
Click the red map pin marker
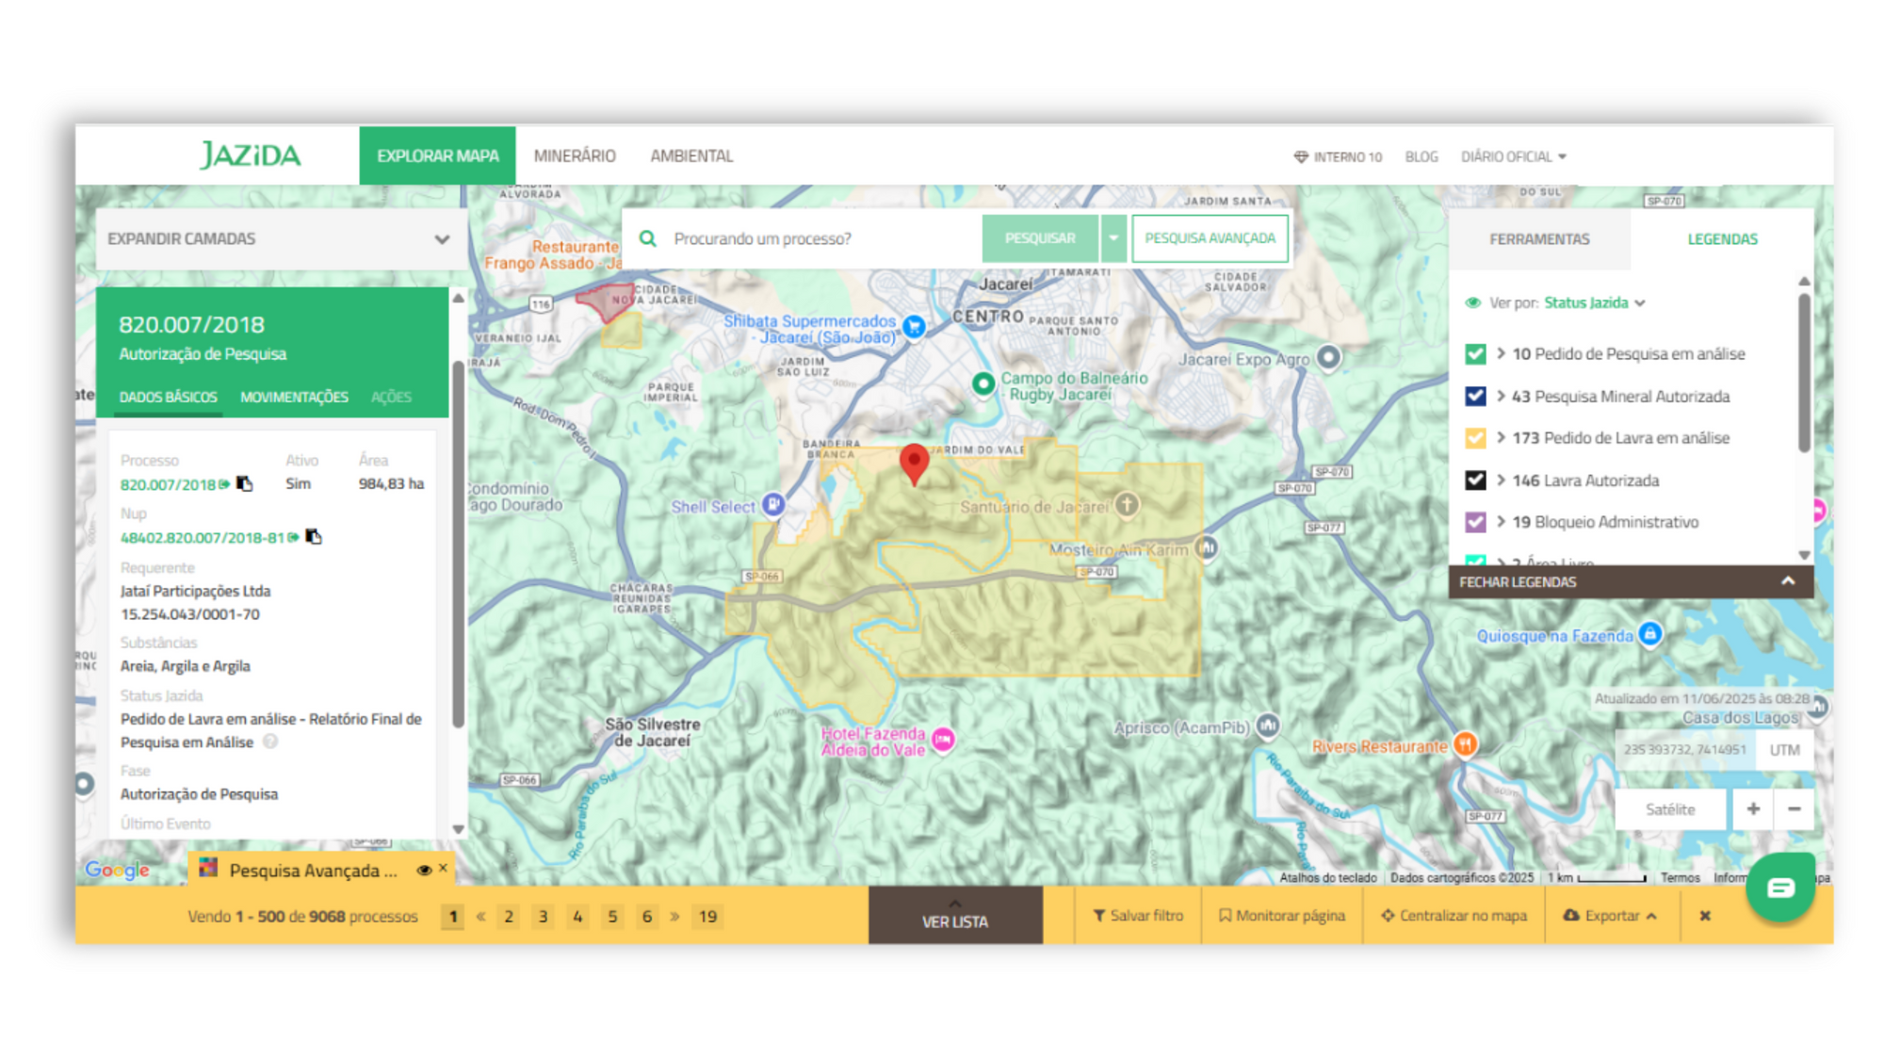(x=914, y=463)
